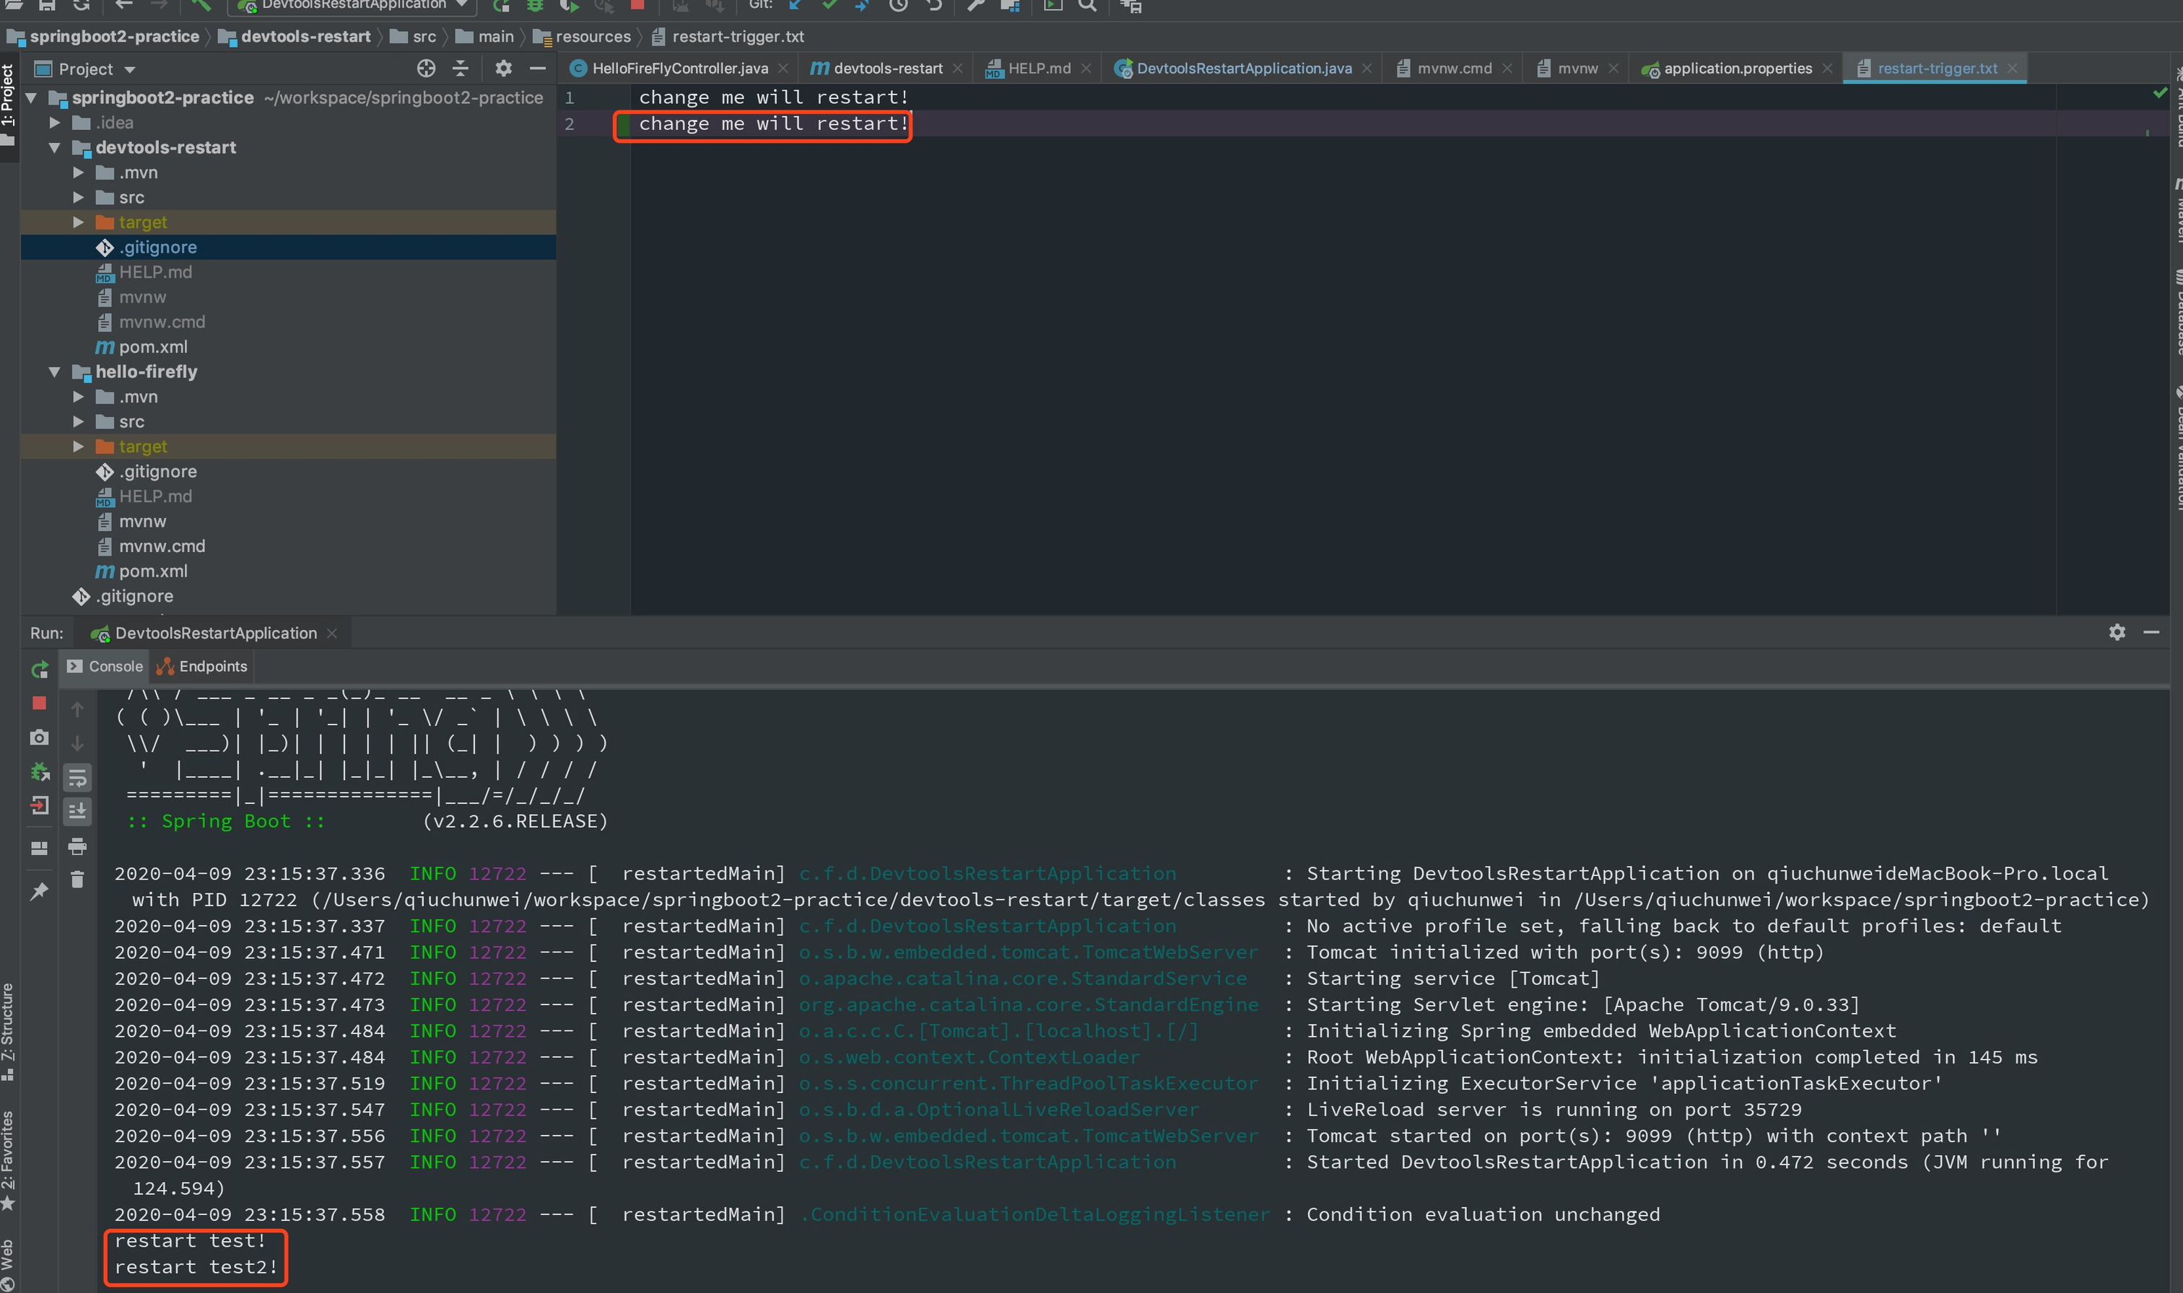Toggle soft-wrap in console output
The image size is (2183, 1293).
77,777
